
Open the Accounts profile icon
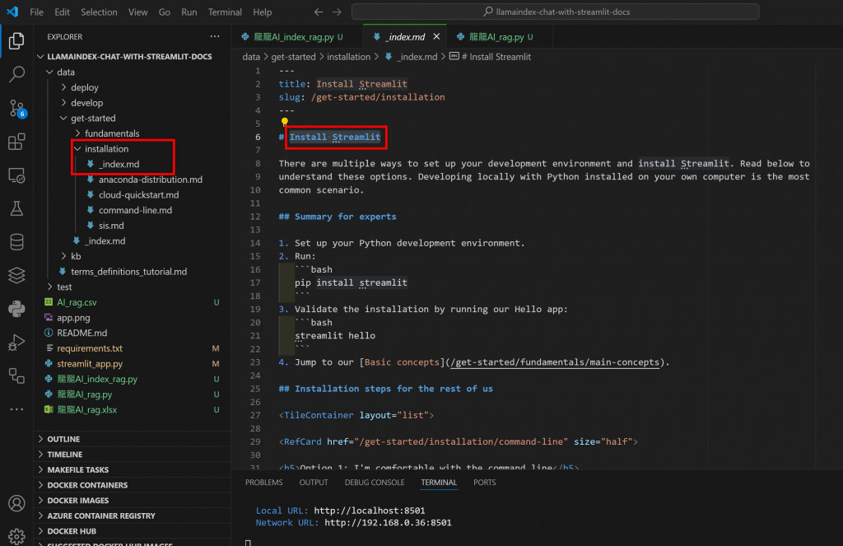tap(16, 503)
